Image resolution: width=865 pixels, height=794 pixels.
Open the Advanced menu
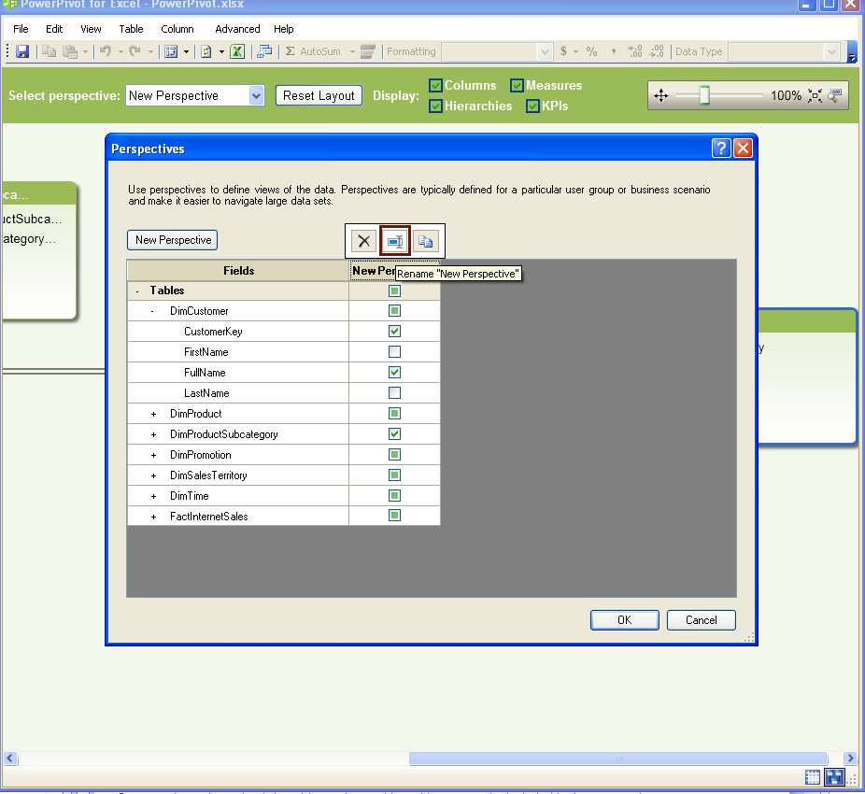(x=237, y=29)
